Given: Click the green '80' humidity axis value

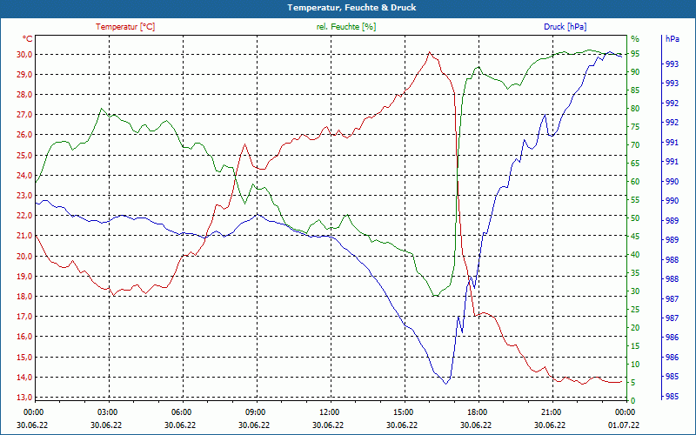Looking at the screenshot, I should [635, 109].
